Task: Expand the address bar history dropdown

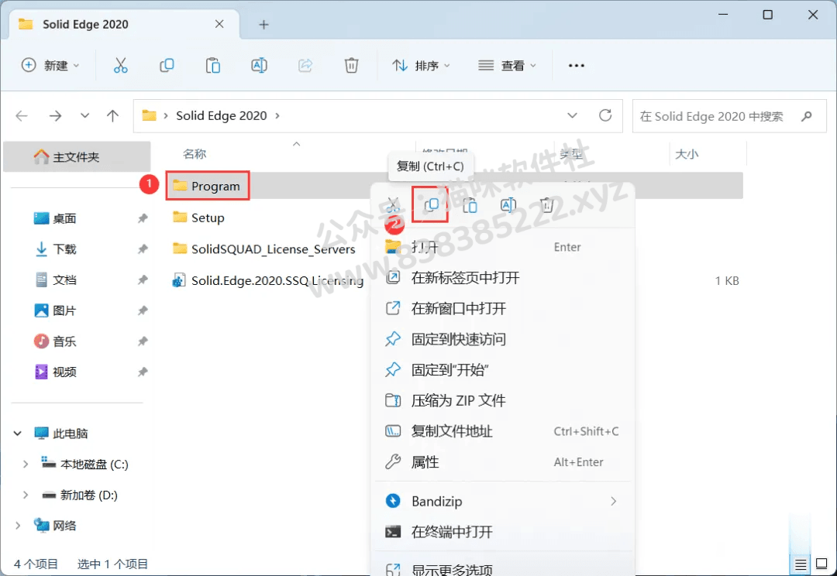Action: point(572,115)
